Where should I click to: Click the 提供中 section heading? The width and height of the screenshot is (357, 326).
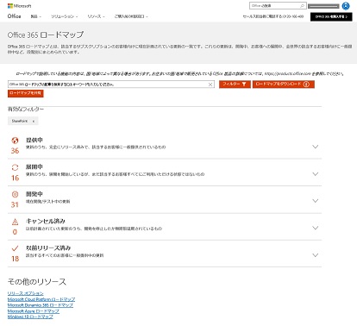pyautogui.click(x=34, y=140)
